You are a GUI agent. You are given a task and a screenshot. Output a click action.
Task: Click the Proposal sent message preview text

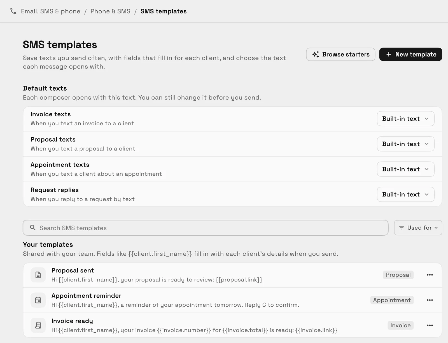pyautogui.click(x=157, y=279)
